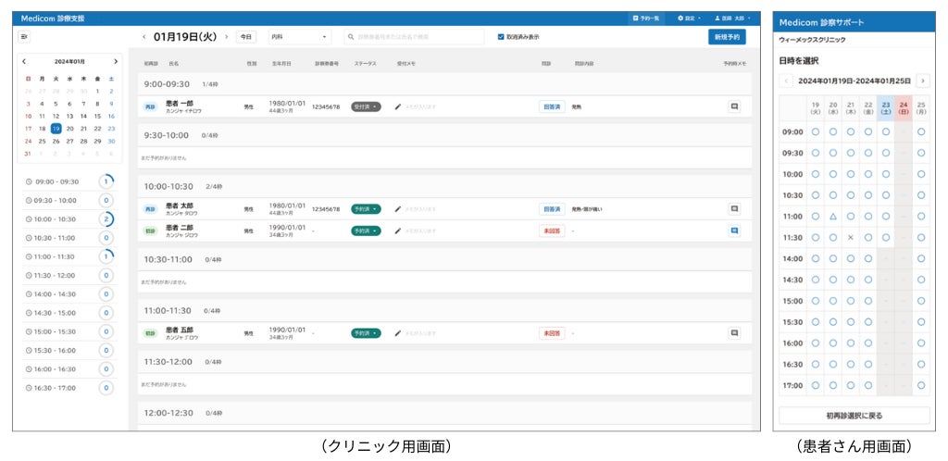Open 受付済 status dropdown for 患者 一郎
Viewport: 948px width, 461px height.
pyautogui.click(x=366, y=107)
